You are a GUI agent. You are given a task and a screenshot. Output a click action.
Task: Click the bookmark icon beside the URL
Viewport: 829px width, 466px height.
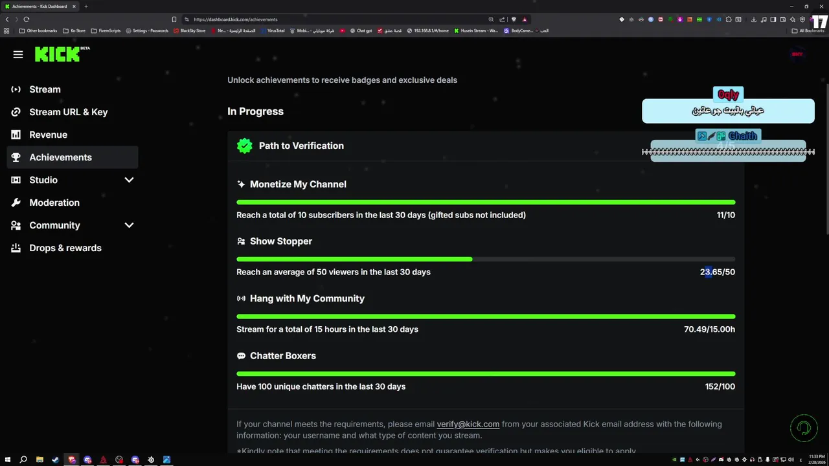pos(174,19)
